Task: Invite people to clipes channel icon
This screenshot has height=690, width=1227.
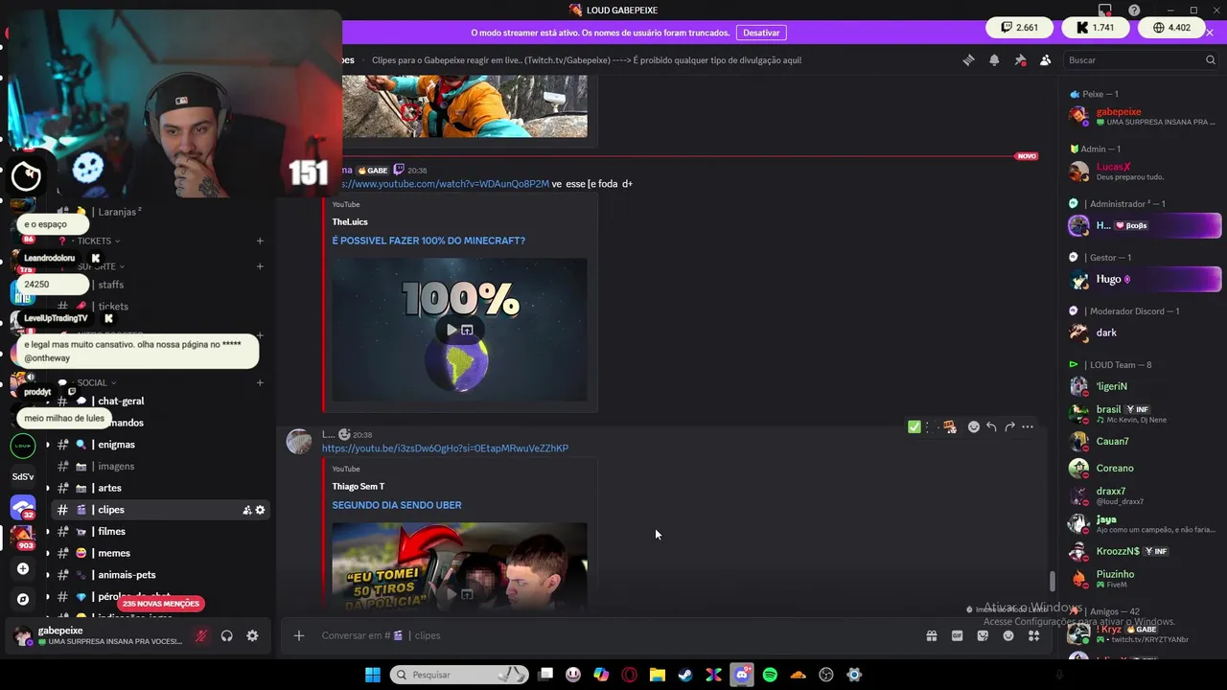Action: tap(247, 510)
